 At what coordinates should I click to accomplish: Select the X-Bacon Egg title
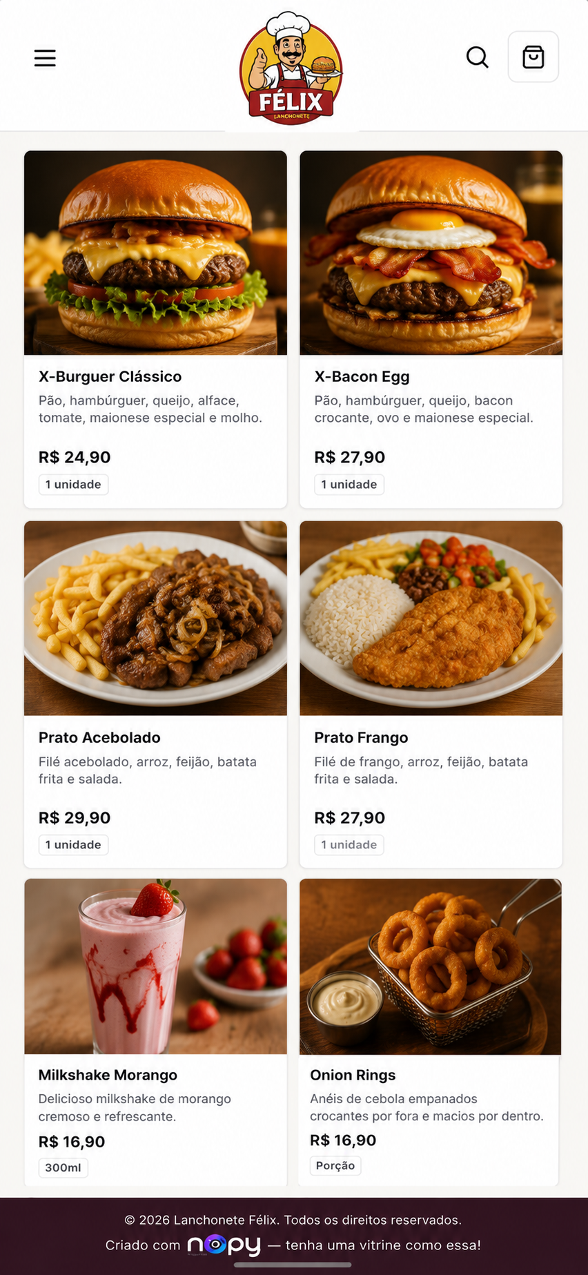pos(362,376)
